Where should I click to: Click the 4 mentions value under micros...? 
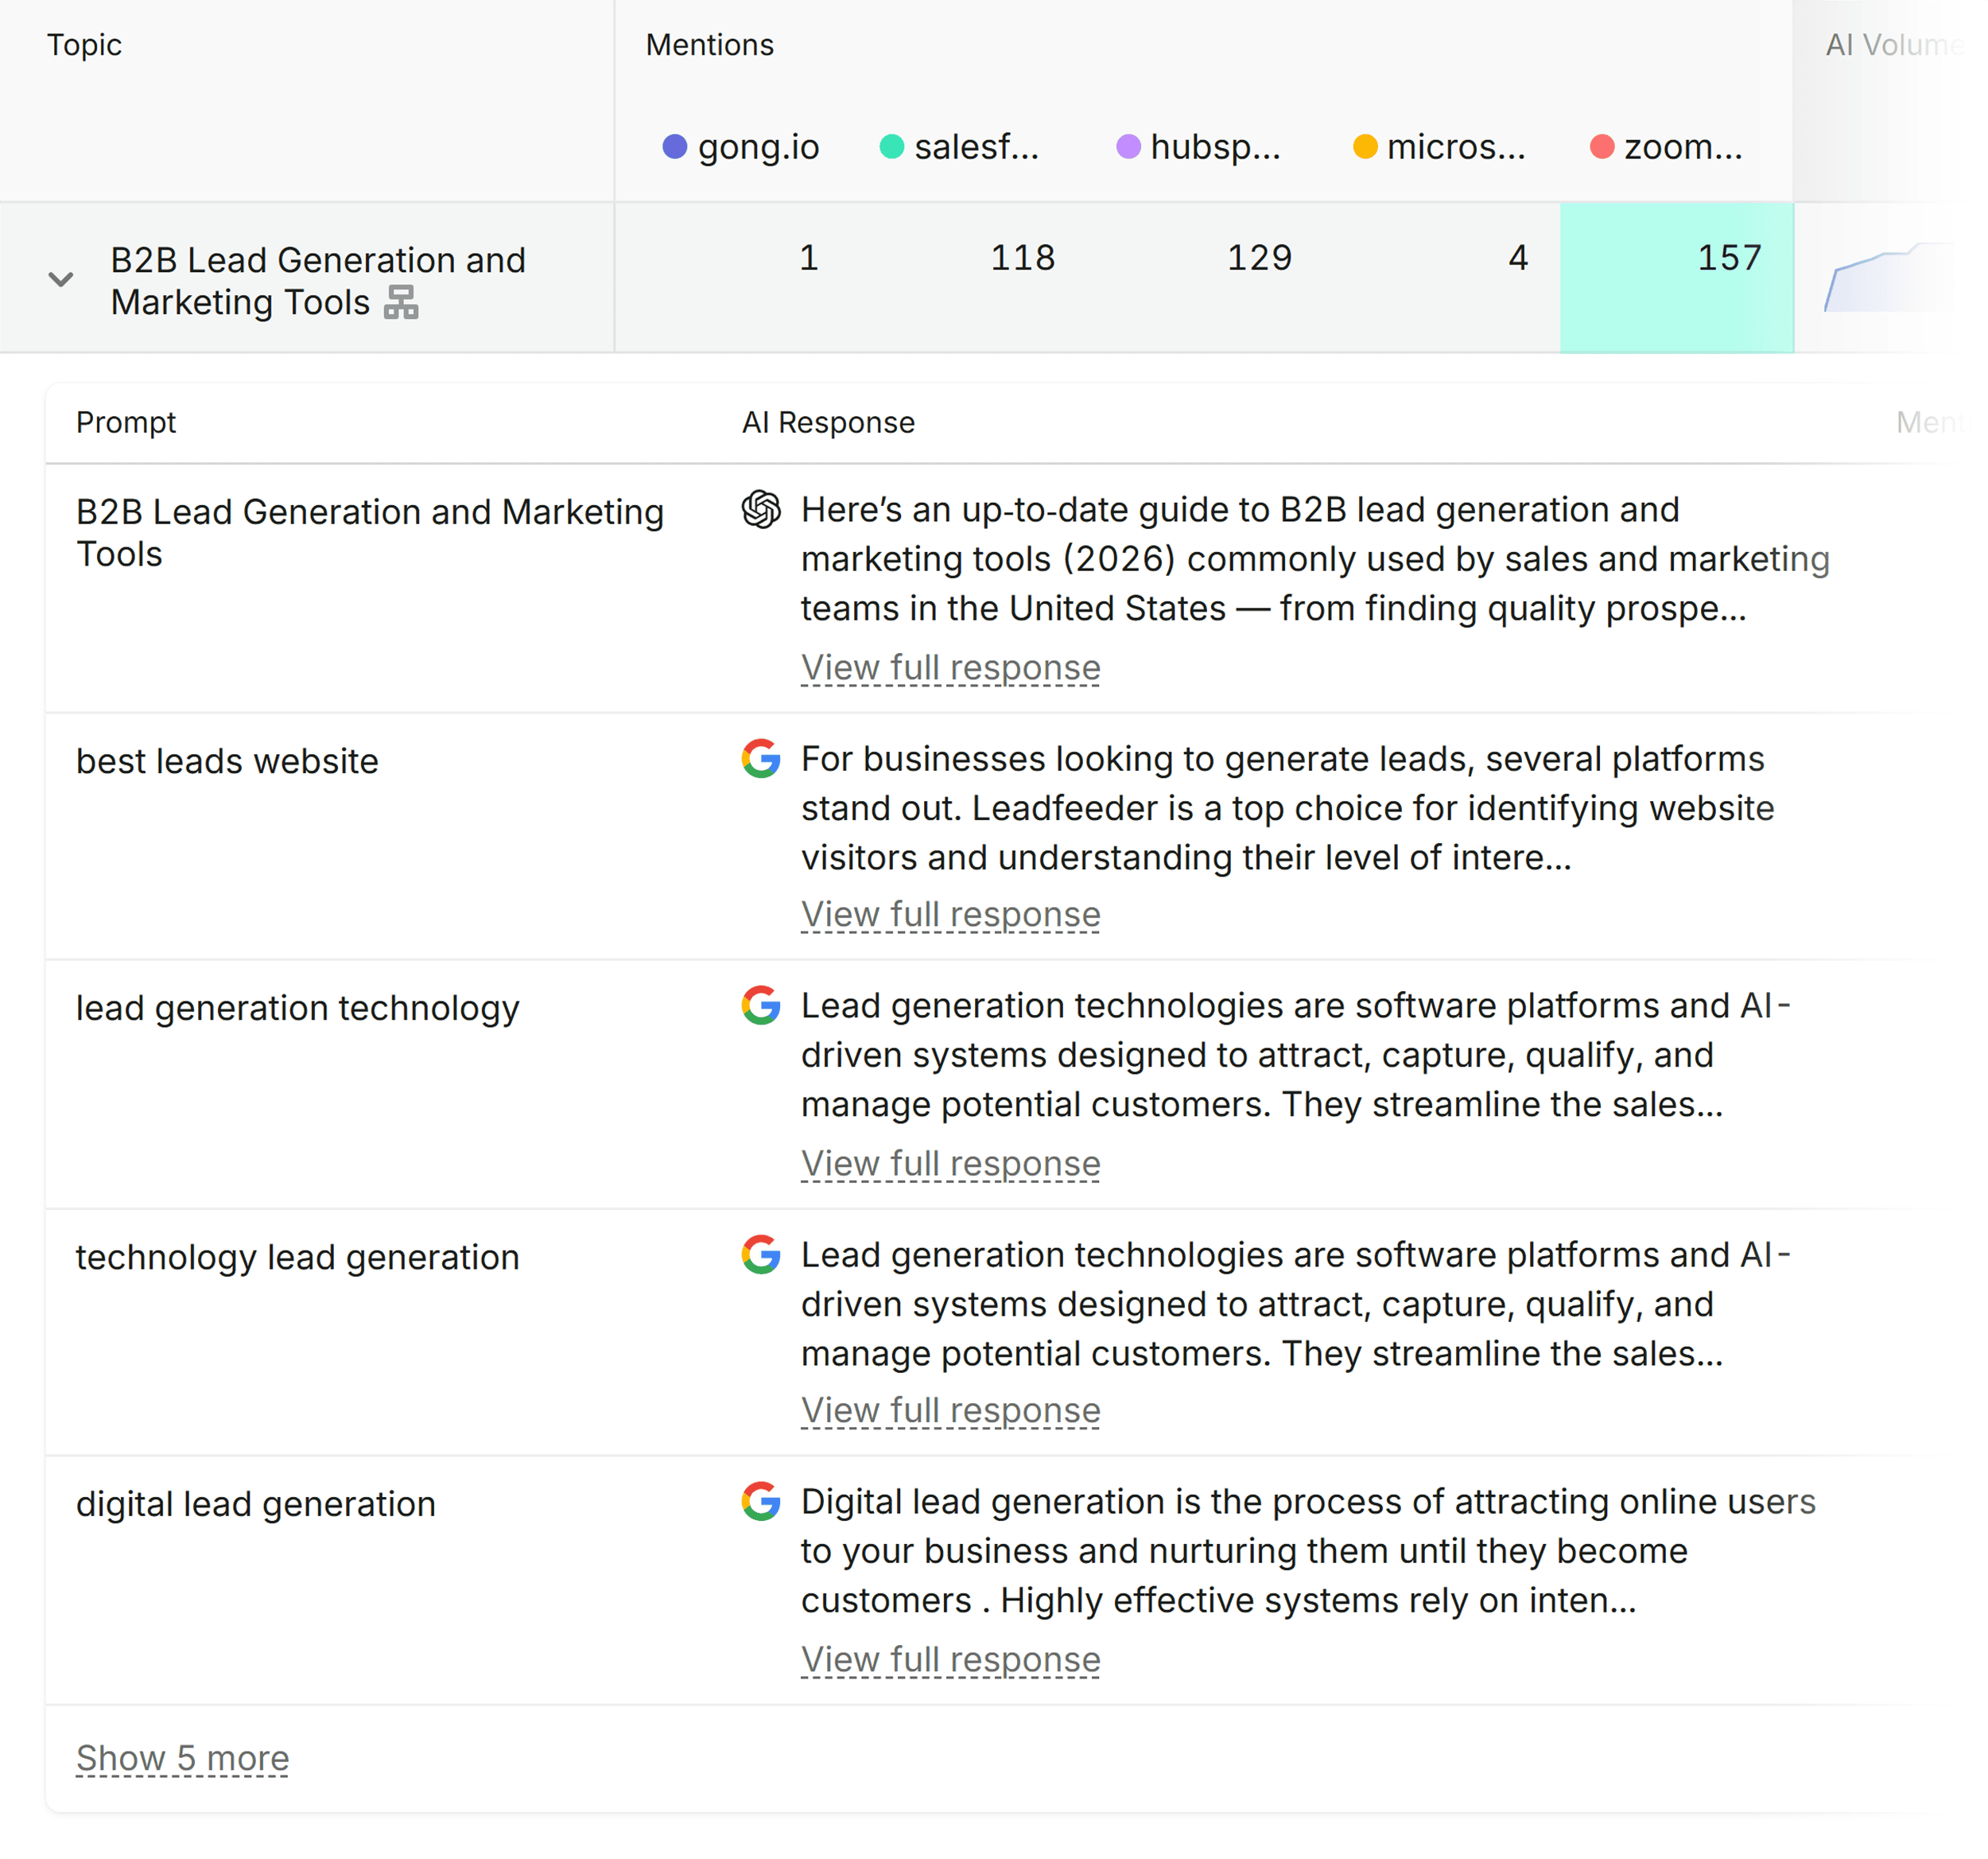(1518, 259)
